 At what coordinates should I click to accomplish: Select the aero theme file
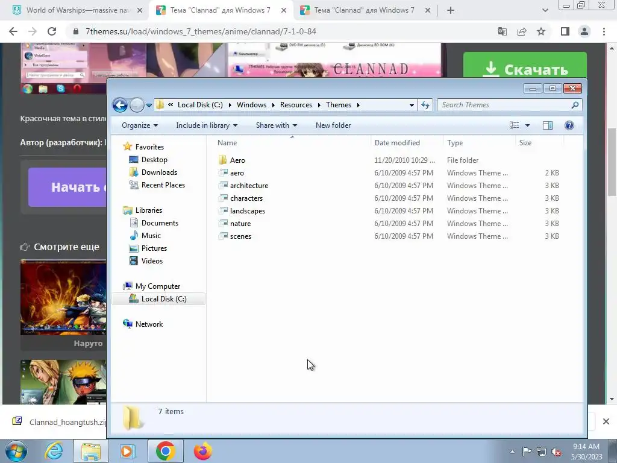(237, 173)
